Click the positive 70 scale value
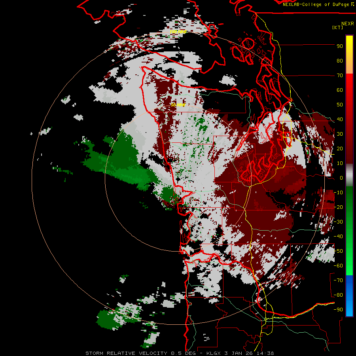Image resolution: width=356 pixels, height=356 pixels. point(340,76)
